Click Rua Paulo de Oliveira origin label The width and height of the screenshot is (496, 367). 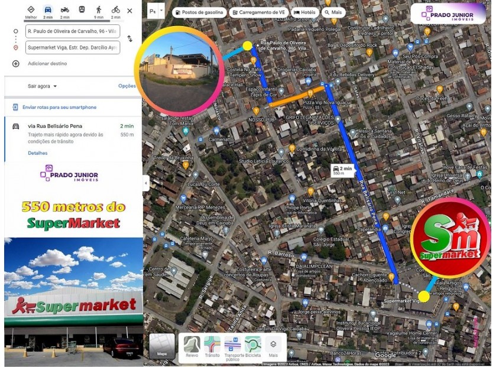283,46
